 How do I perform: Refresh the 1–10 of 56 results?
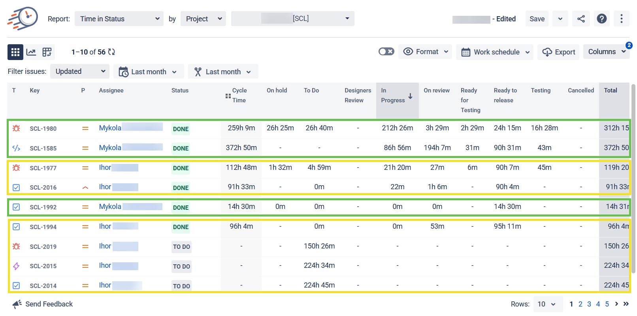click(x=111, y=52)
